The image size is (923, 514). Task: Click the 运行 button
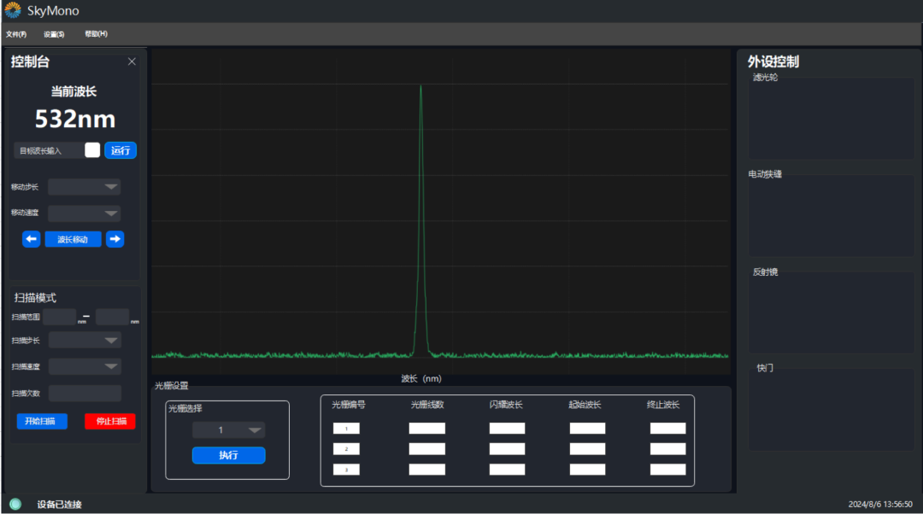tap(121, 150)
